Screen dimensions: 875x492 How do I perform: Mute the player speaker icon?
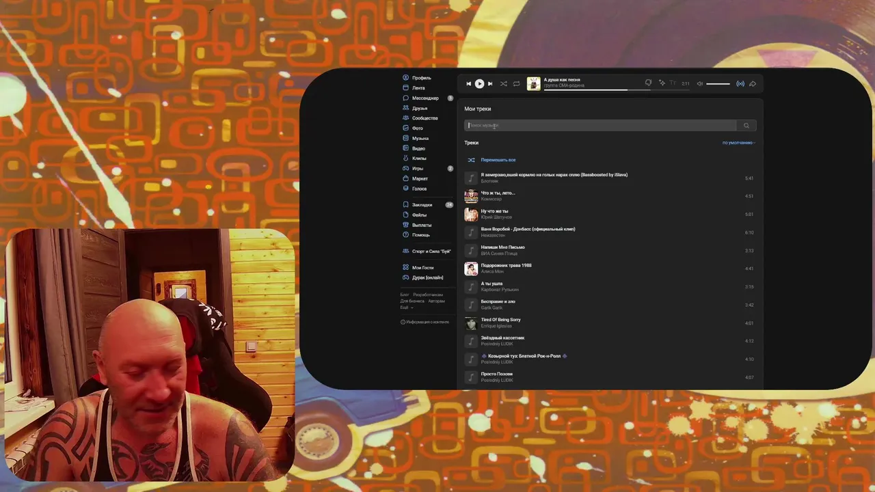click(699, 84)
